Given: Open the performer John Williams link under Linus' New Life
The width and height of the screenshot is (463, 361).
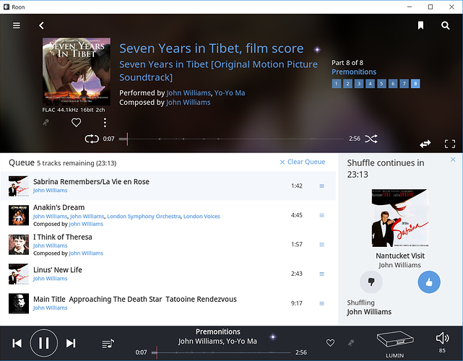Looking at the screenshot, I should point(50,279).
